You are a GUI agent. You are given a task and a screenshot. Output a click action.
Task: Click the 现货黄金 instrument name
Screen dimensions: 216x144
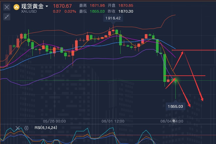coord(32,6)
